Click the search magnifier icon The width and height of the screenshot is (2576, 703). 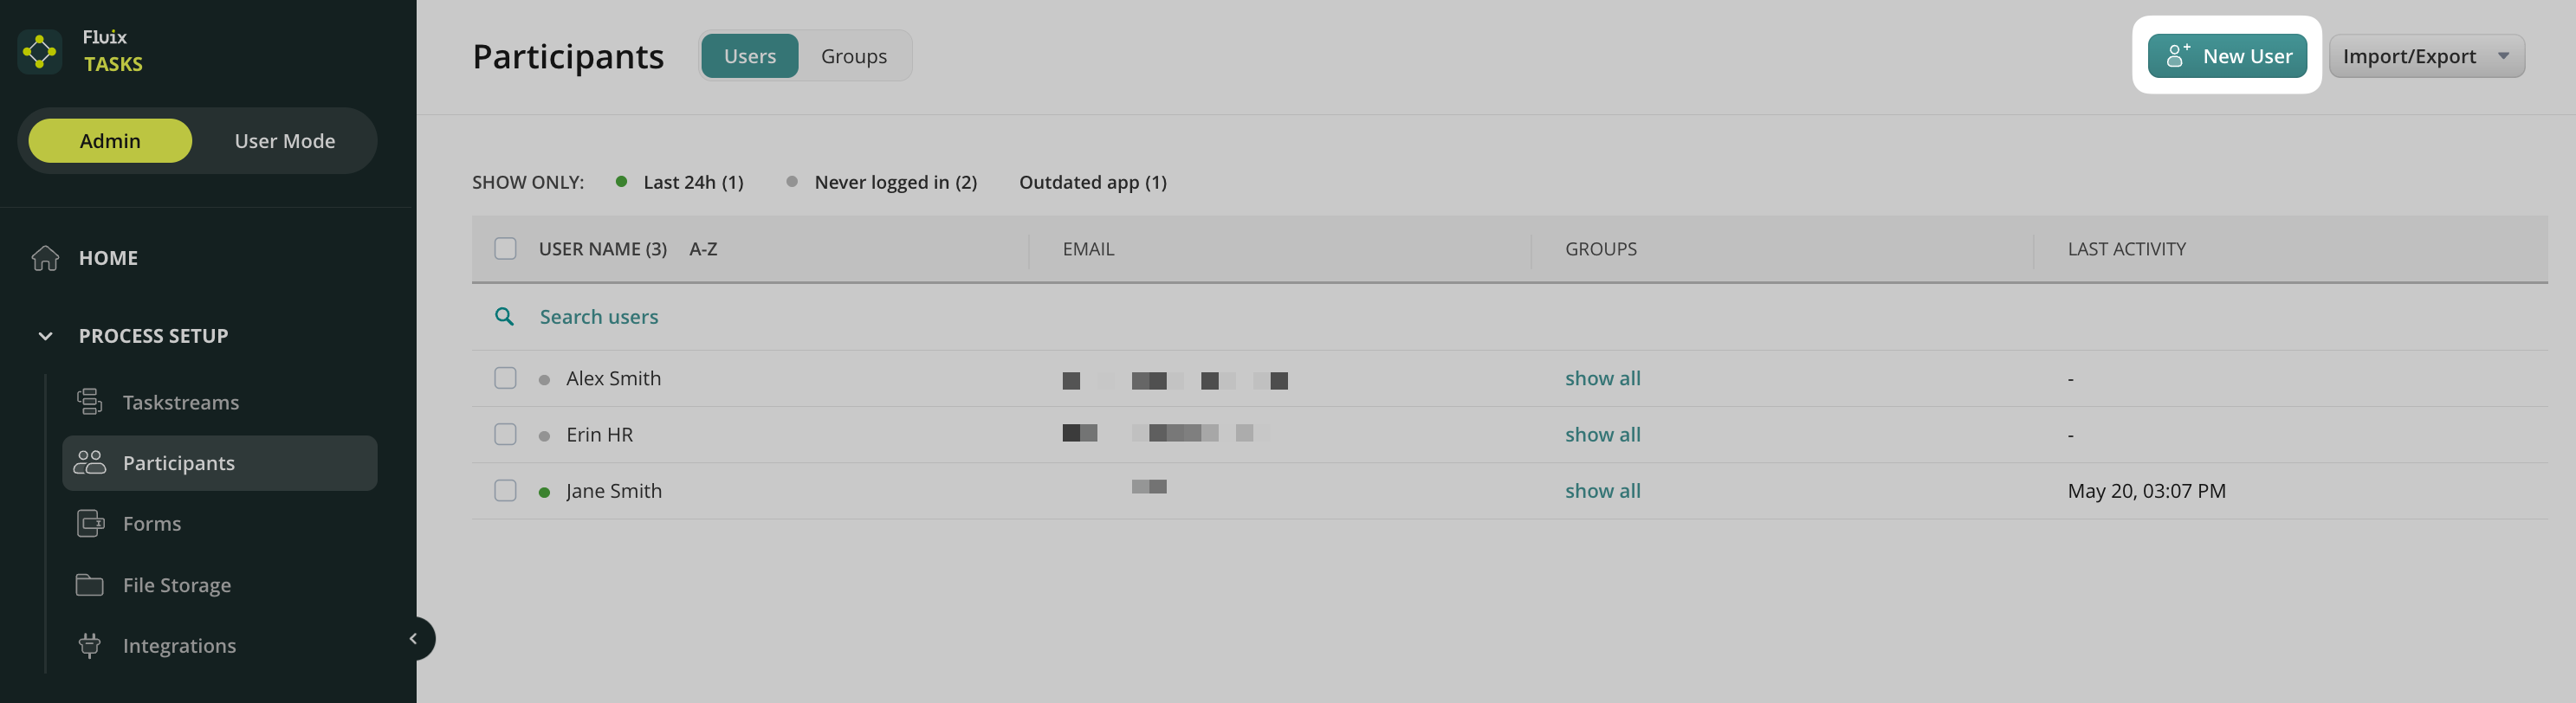point(504,317)
